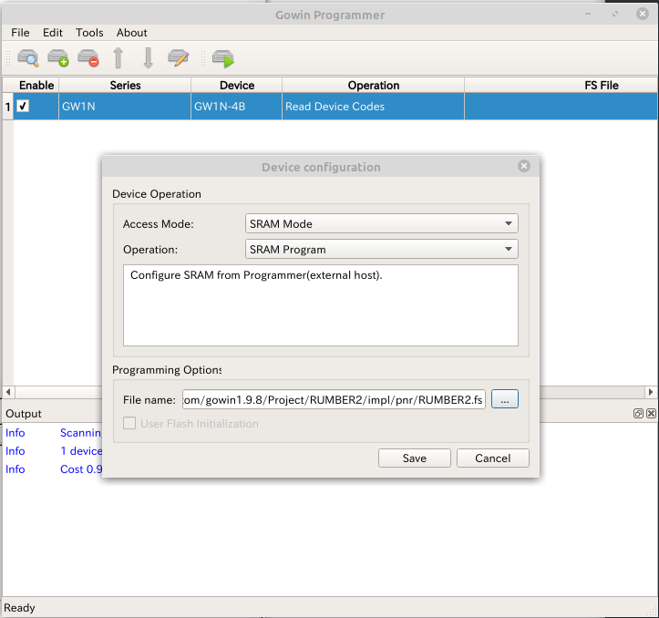
Task: Close the Gowin Programmer window
Action: click(643, 14)
